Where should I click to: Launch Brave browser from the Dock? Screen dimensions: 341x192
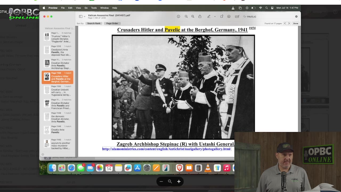(180, 168)
